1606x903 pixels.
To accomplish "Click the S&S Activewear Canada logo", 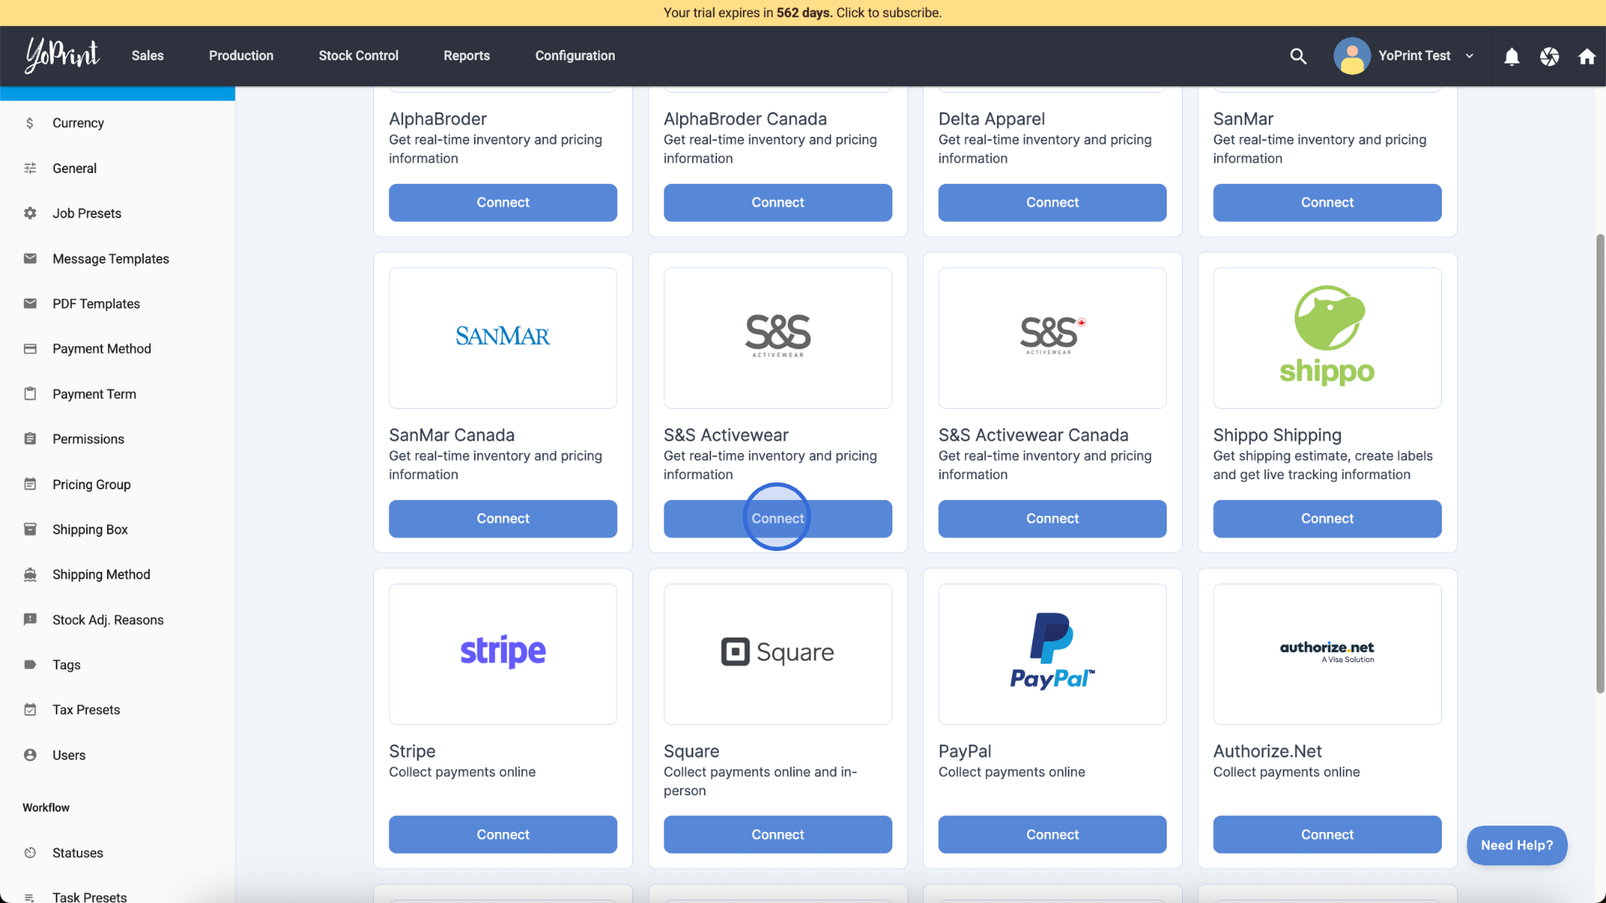I will [x=1052, y=338].
